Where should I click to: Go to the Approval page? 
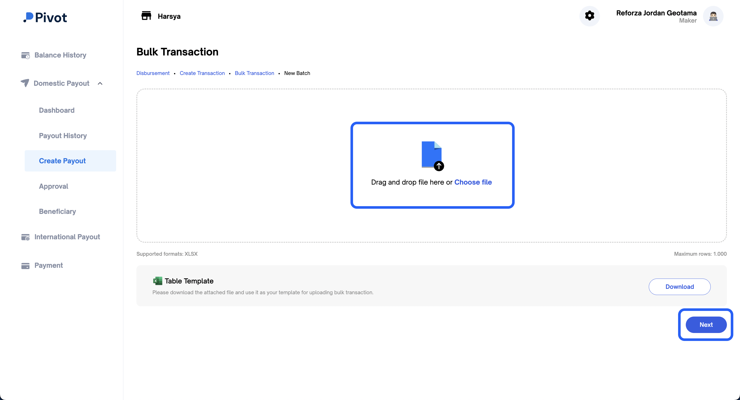(x=53, y=186)
